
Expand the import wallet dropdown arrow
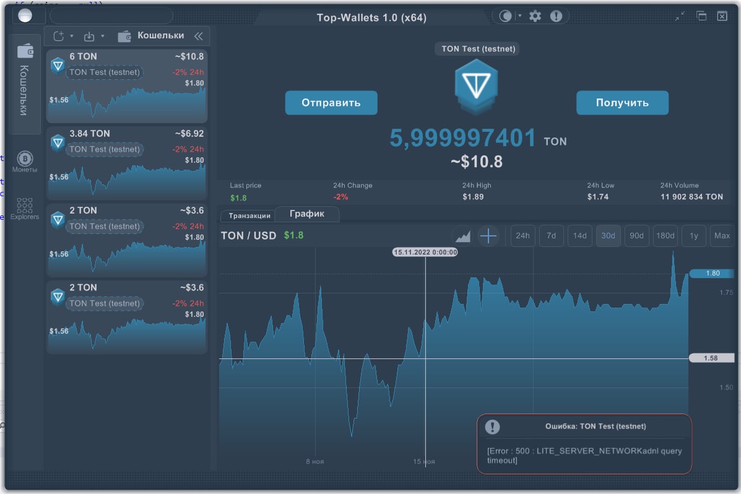[103, 36]
